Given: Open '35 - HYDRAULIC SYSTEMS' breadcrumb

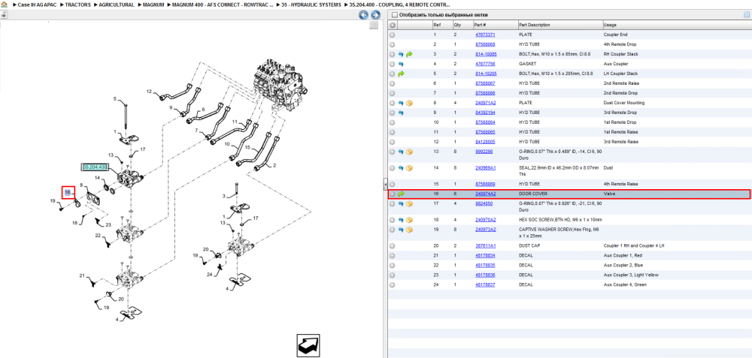Looking at the screenshot, I should (311, 5).
